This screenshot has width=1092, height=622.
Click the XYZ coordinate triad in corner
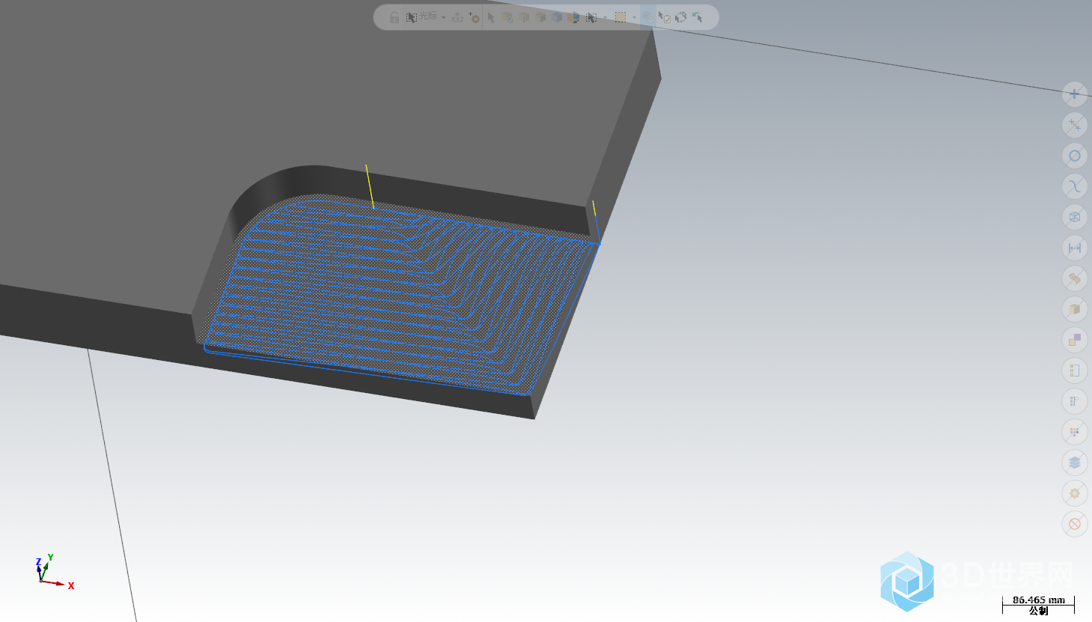[x=54, y=573]
